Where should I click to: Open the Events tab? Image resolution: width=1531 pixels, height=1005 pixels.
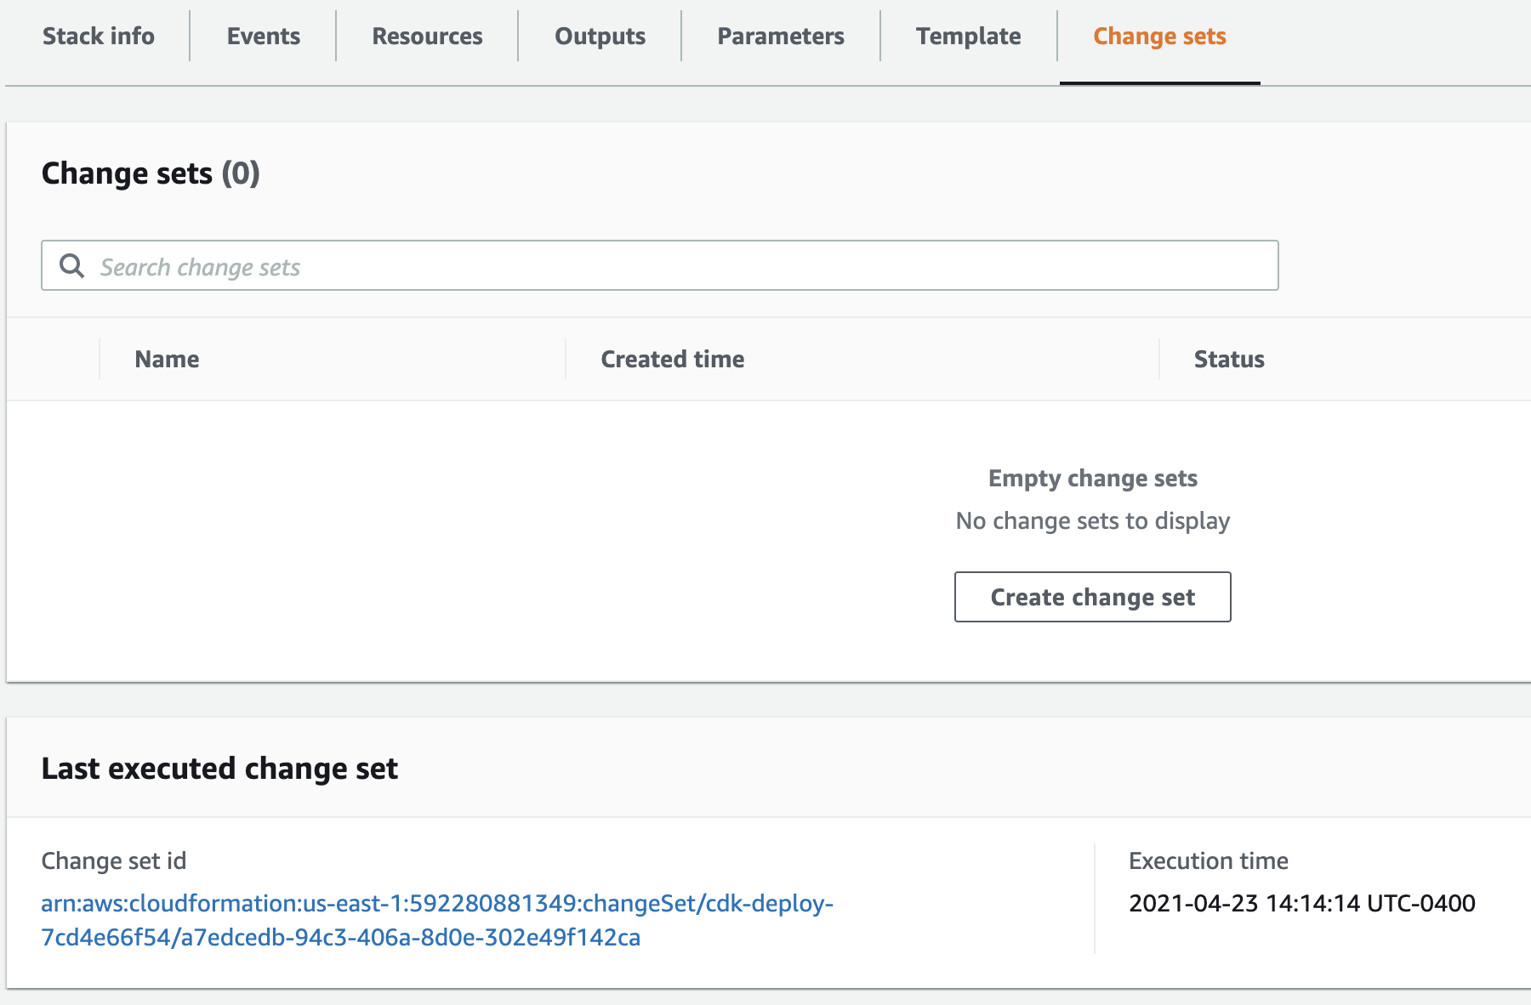pyautogui.click(x=262, y=36)
